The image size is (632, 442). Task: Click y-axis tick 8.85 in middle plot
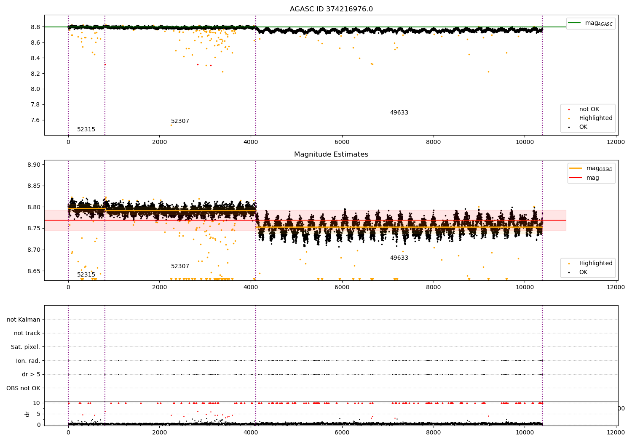click(x=33, y=186)
